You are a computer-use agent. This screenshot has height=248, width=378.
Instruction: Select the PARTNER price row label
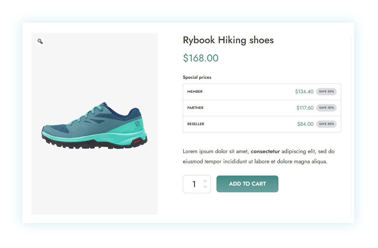pos(195,108)
